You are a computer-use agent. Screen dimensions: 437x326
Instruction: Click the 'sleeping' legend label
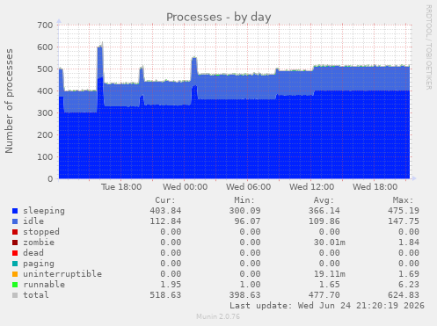pos(44,211)
